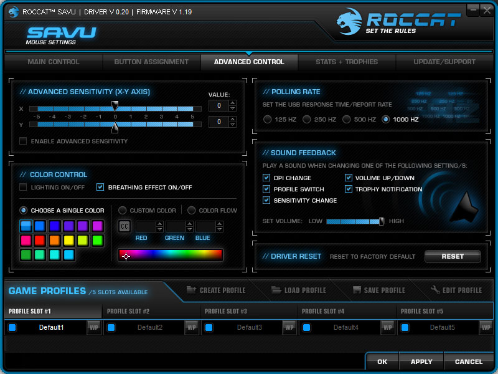Viewport: 498px width, 374px height.
Task: Uncheck Volume Up/Down sound feedback
Action: (349, 178)
